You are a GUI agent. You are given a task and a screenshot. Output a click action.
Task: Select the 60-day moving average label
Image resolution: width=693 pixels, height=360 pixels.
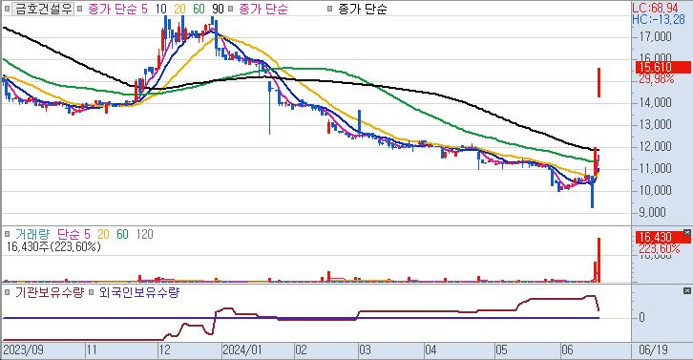[199, 9]
